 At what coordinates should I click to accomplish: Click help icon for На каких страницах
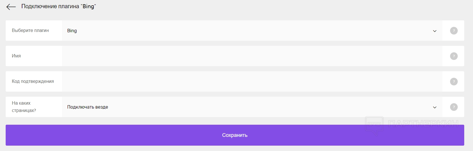coord(453,107)
